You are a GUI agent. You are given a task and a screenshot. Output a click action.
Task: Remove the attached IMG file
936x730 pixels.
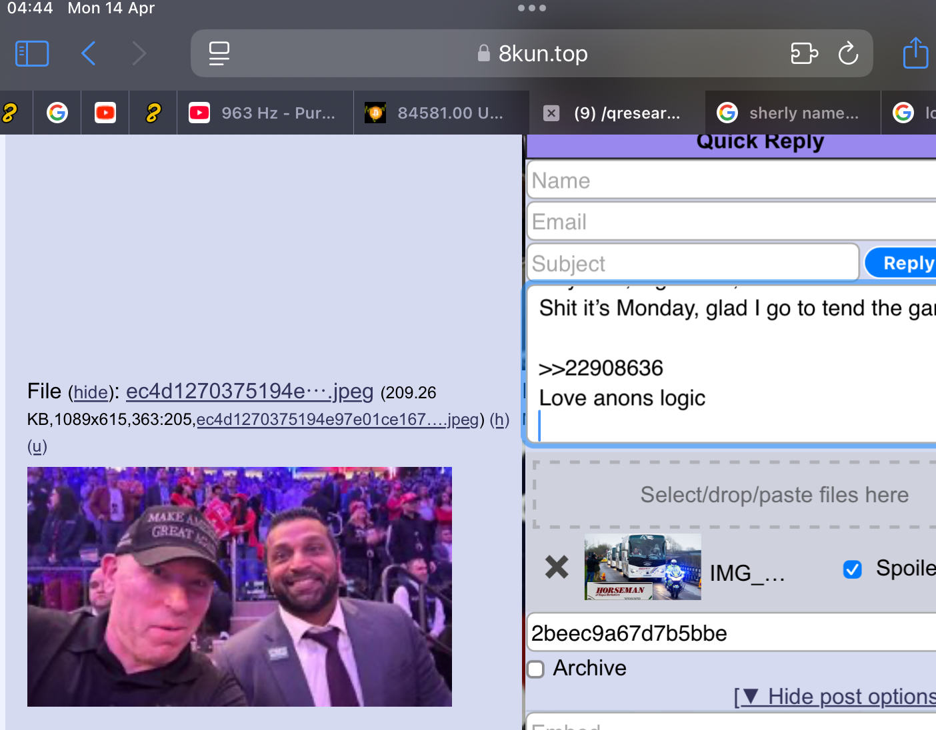557,567
